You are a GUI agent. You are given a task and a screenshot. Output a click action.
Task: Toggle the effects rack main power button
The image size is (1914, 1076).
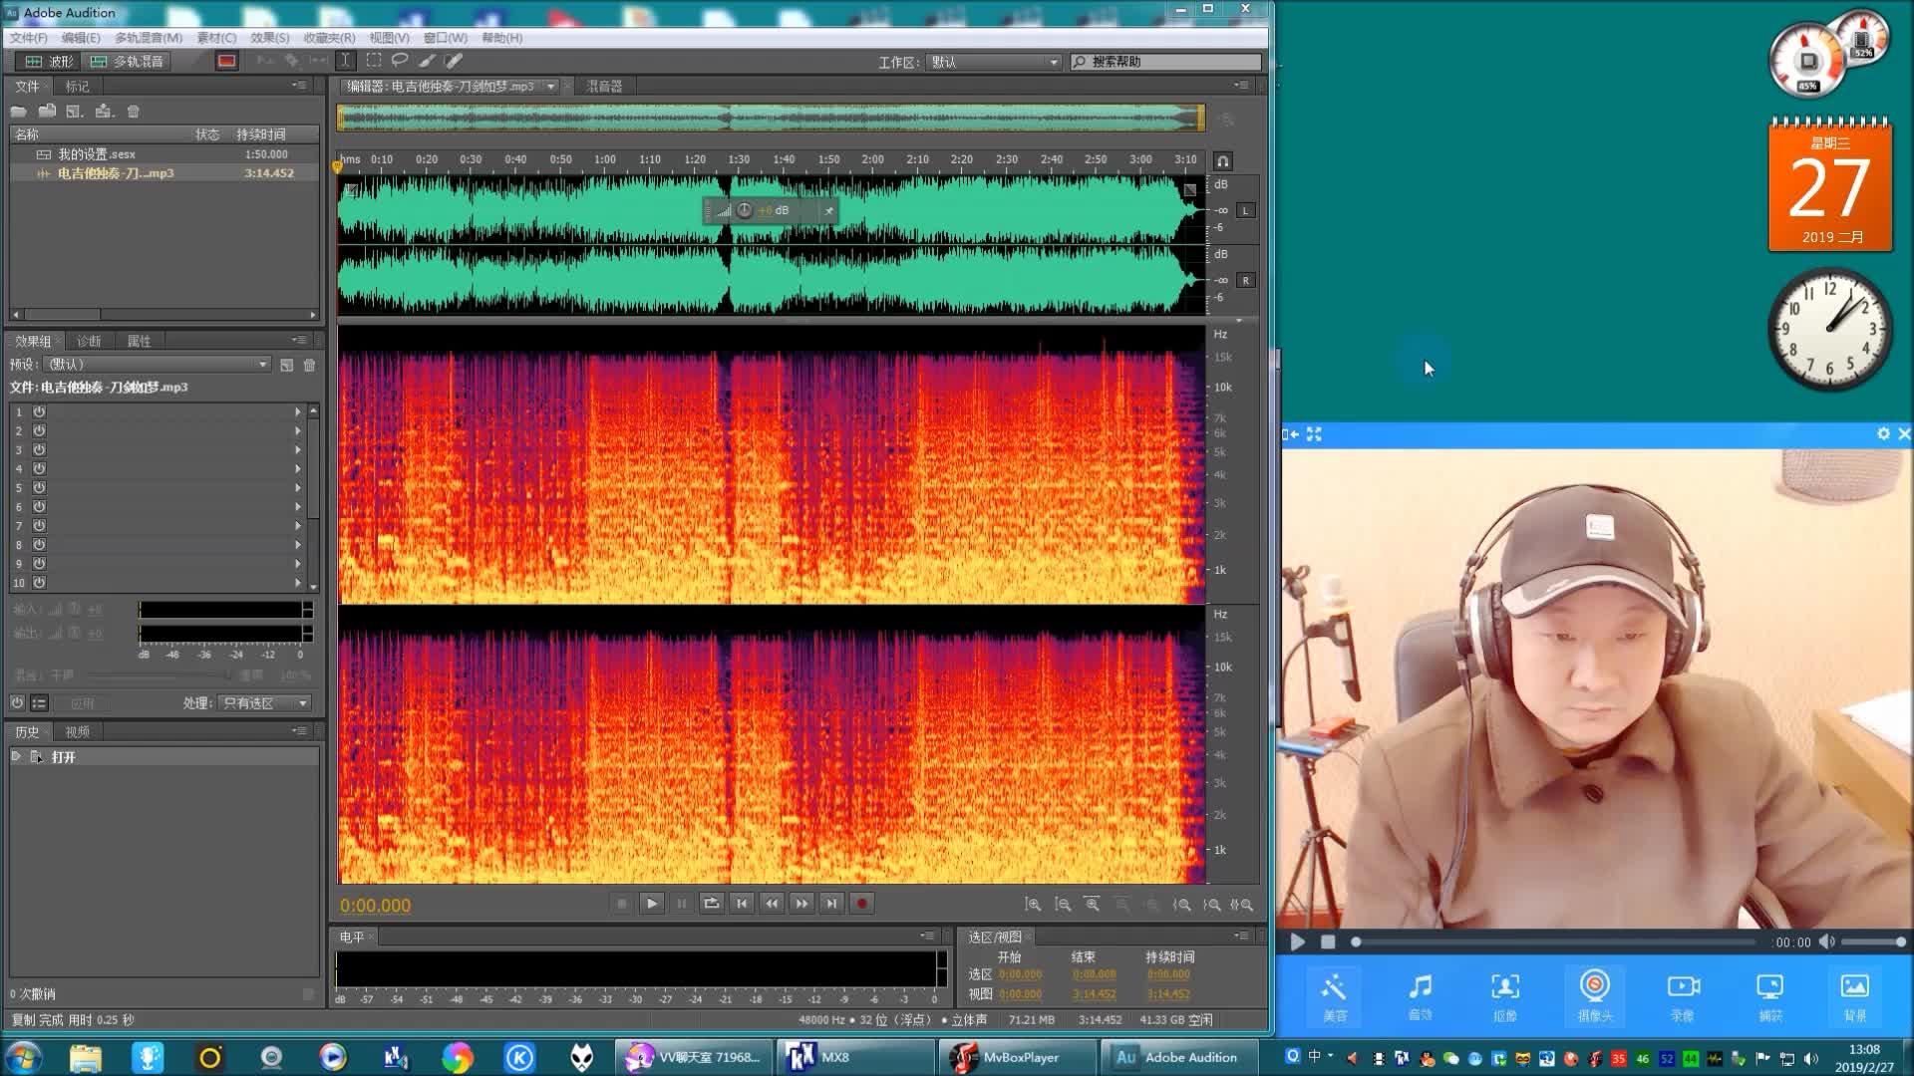(17, 702)
